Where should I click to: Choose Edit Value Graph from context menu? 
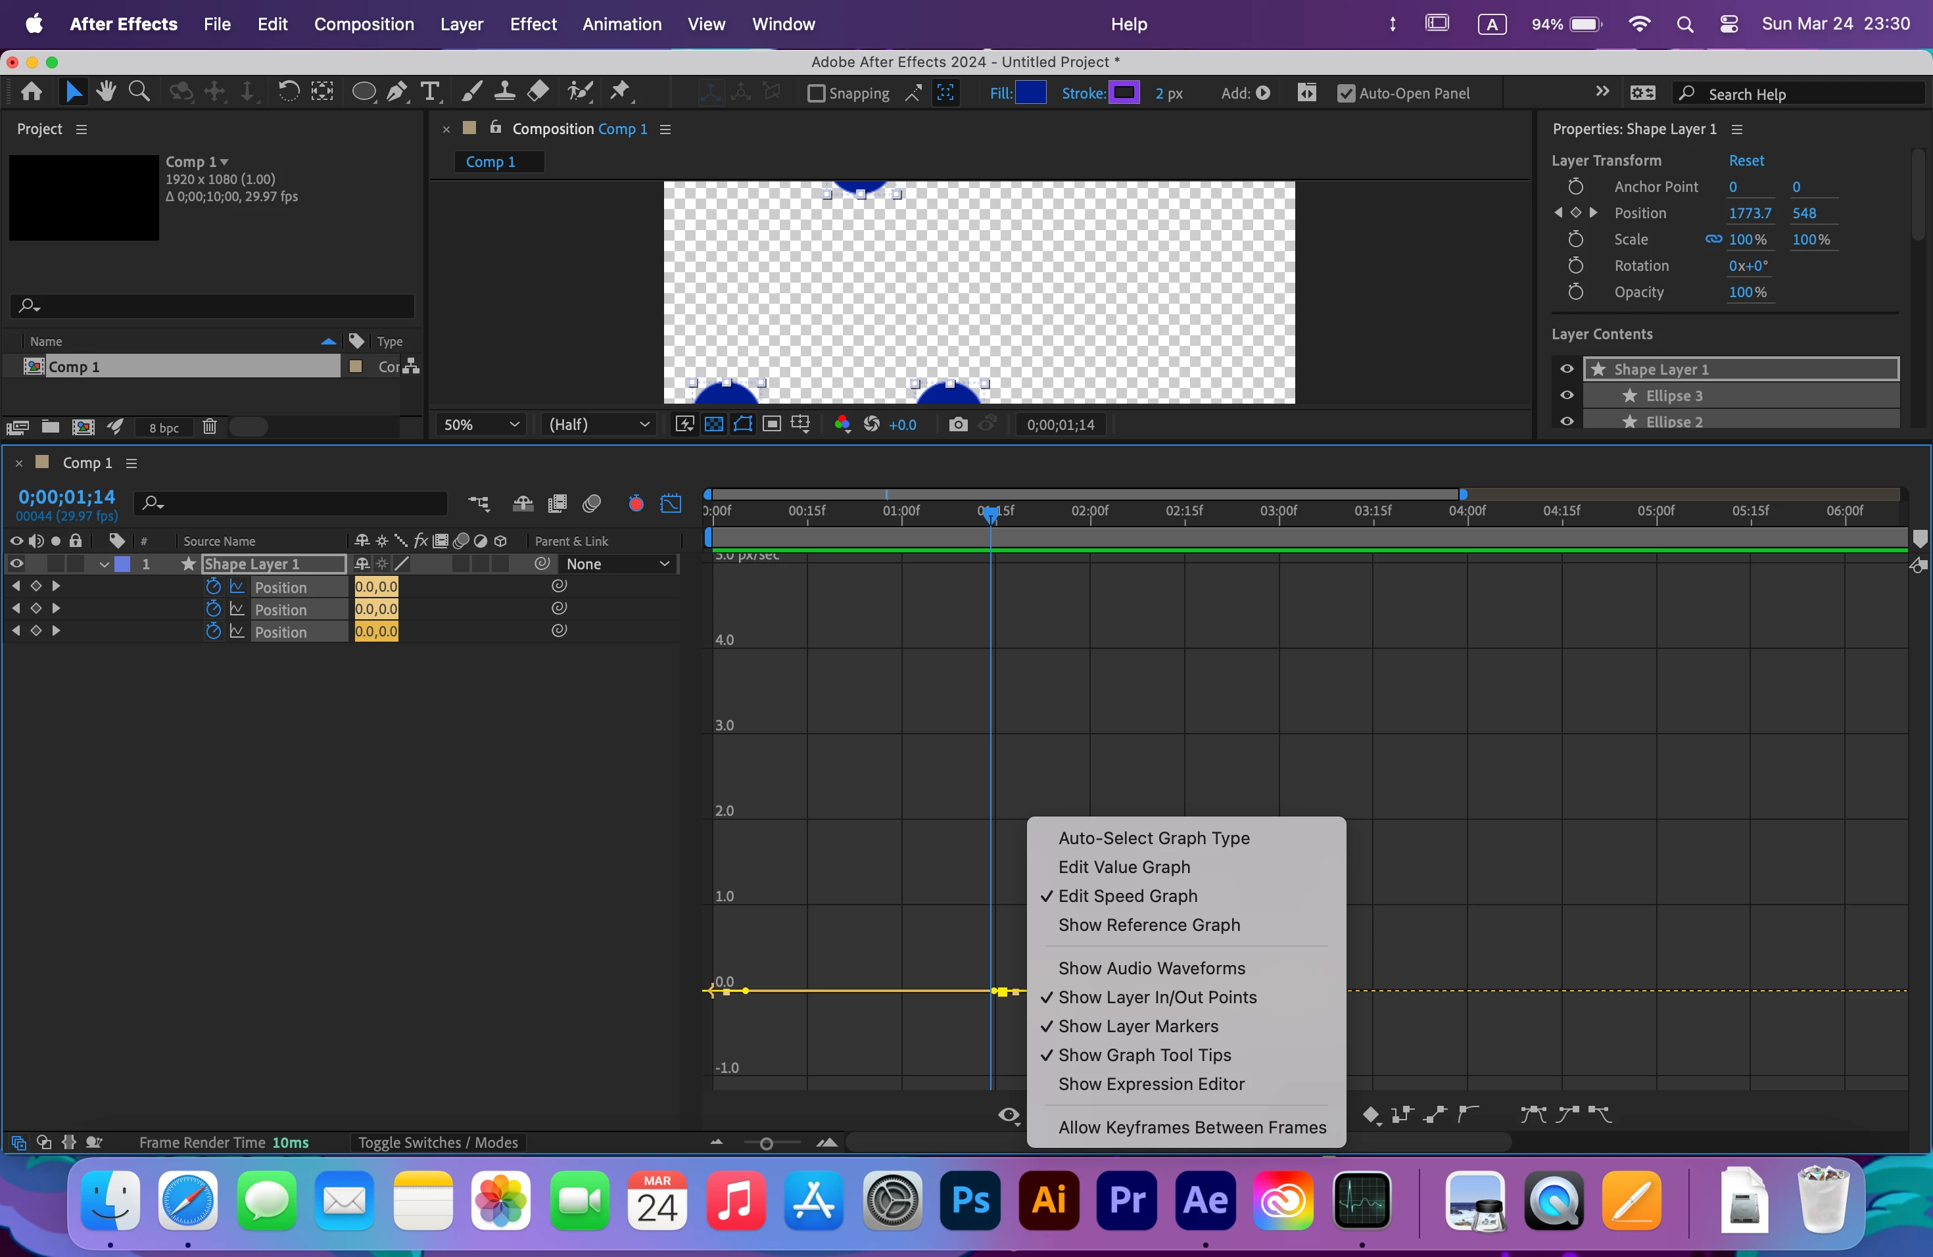point(1124,867)
